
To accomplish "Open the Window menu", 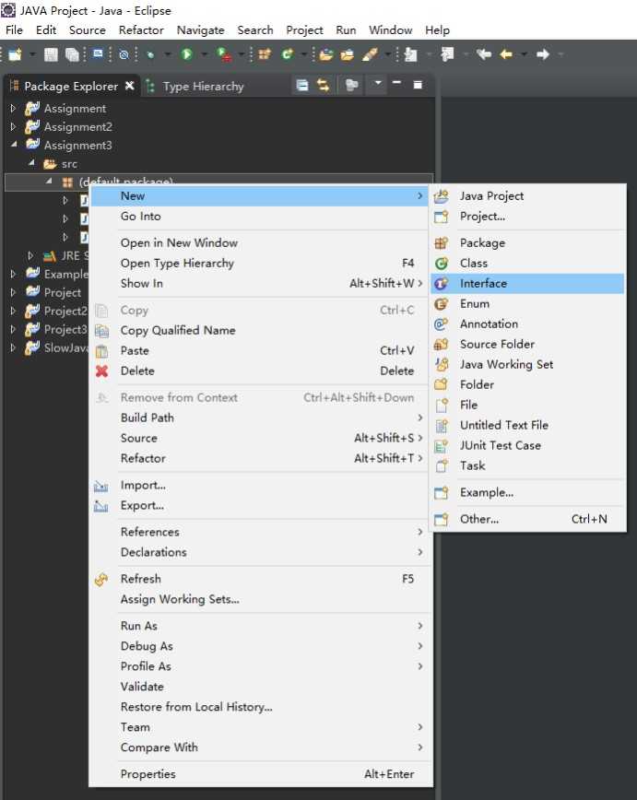I will point(391,30).
